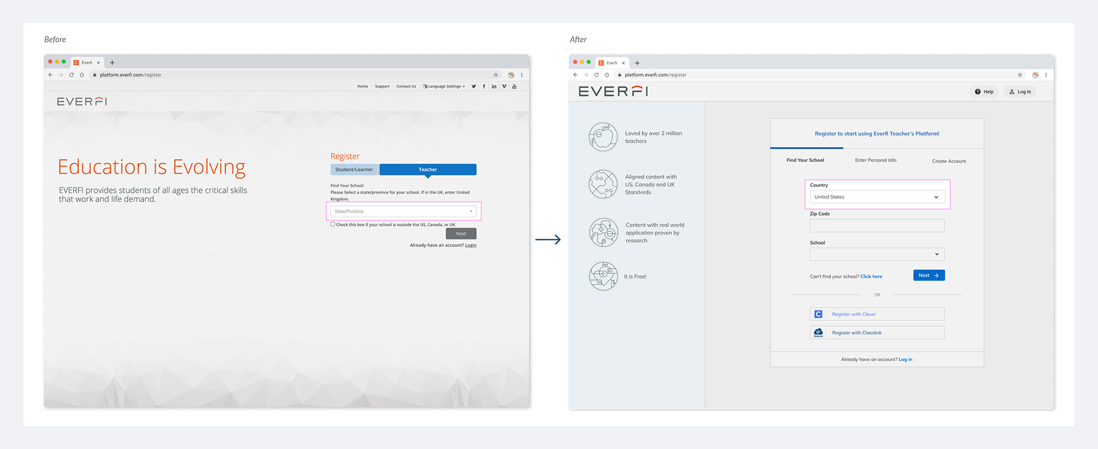Select the Enter Personal Info step tab
1098x449 pixels.
tap(876, 160)
